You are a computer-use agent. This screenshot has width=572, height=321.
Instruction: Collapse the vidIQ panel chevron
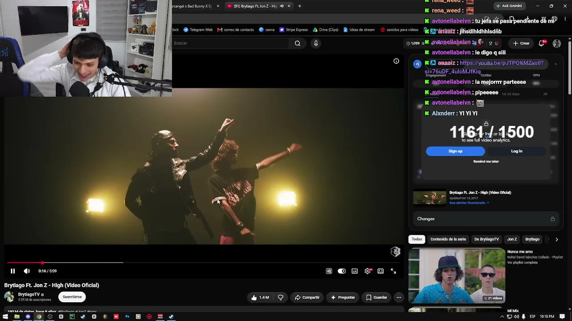click(x=555, y=64)
